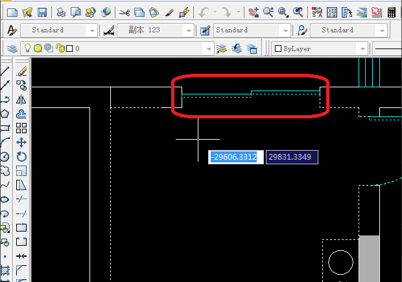Activate the Match Properties brush icon

point(169,12)
